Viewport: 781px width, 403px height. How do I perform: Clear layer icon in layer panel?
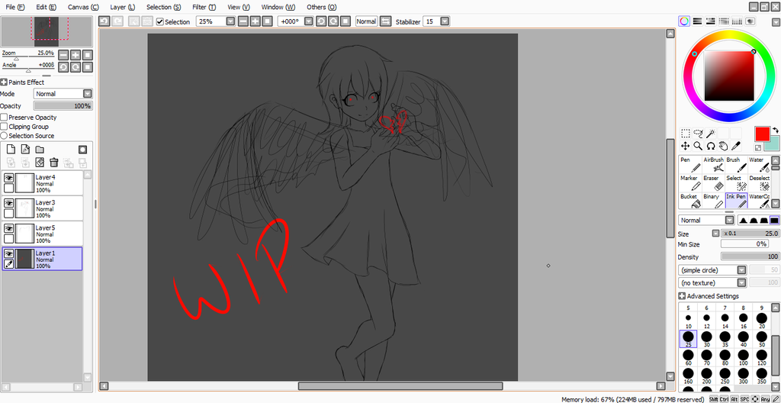pos(40,162)
